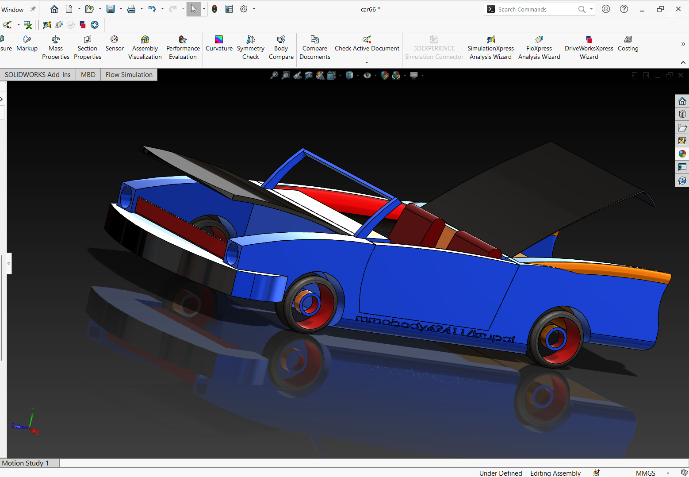The height and width of the screenshot is (477, 689).
Task: Open the Motion Study 1 tab
Action: [25, 463]
